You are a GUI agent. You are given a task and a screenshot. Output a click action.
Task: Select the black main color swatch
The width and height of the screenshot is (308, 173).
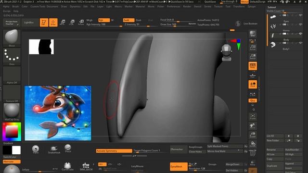(x=7, y=150)
